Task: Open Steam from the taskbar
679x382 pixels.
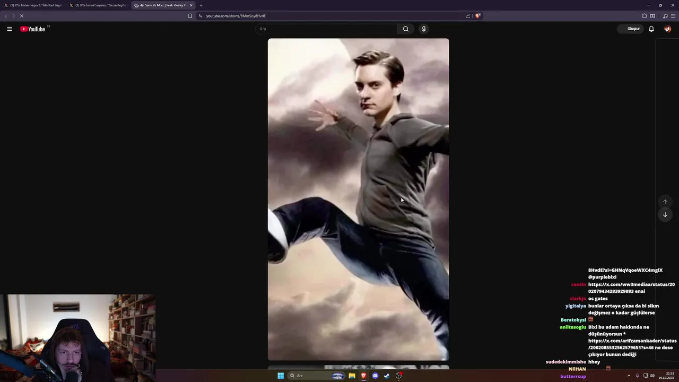Action: pos(387,376)
